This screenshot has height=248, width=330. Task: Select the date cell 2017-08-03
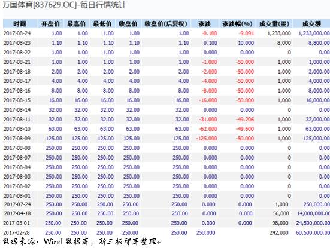click(17, 177)
